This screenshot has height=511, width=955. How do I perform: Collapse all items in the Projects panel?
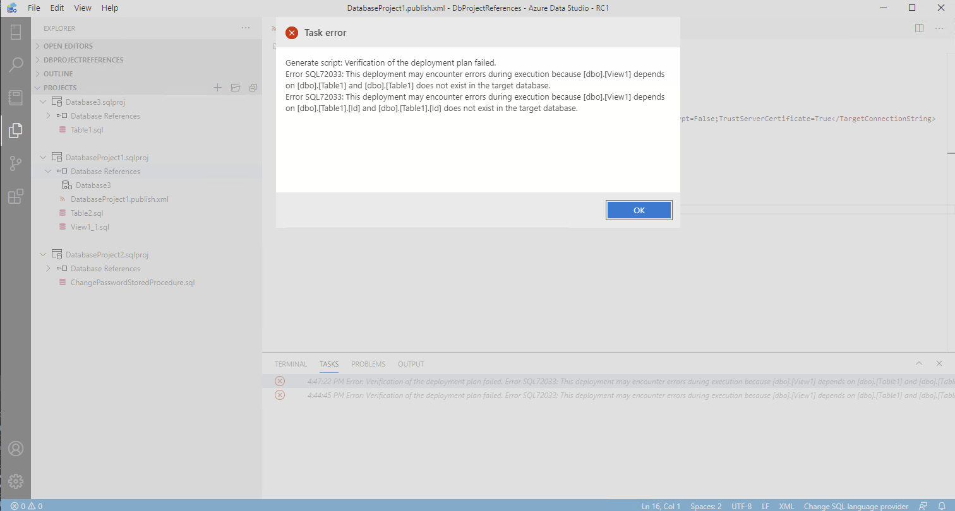coord(253,88)
